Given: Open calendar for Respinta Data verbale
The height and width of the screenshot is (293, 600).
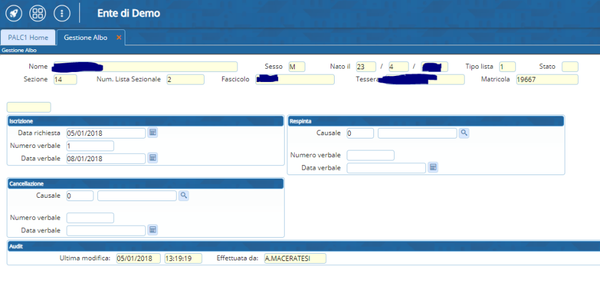Looking at the screenshot, I should click(433, 167).
